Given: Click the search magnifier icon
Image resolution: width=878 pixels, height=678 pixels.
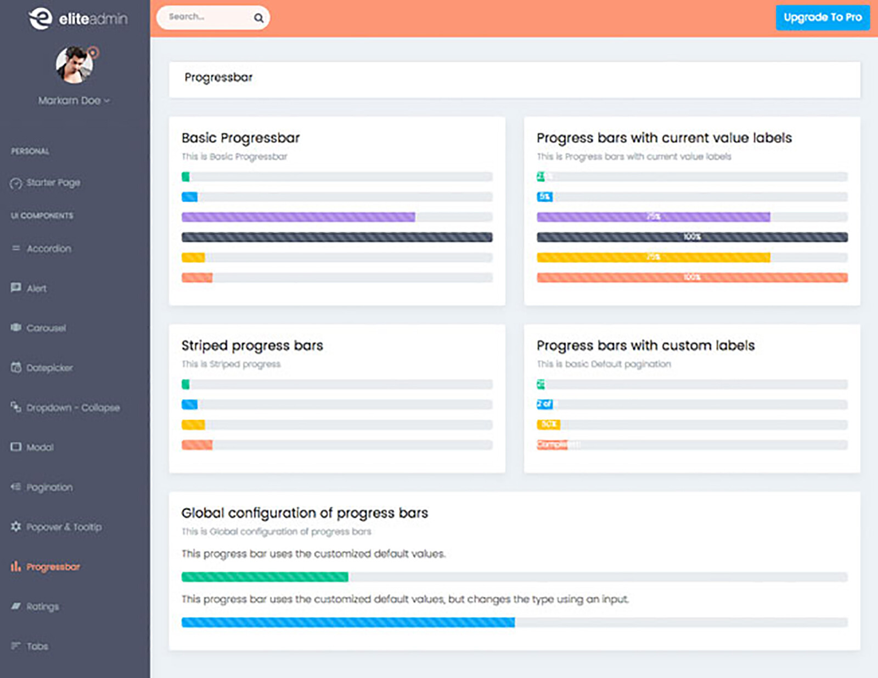Looking at the screenshot, I should click(258, 18).
